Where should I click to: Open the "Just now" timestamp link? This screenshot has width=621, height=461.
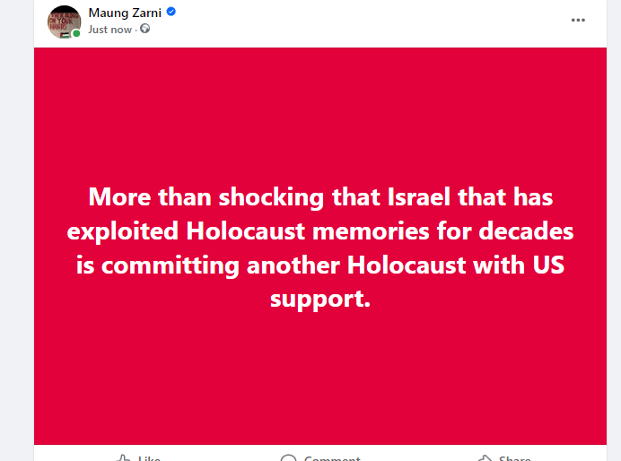click(x=110, y=29)
